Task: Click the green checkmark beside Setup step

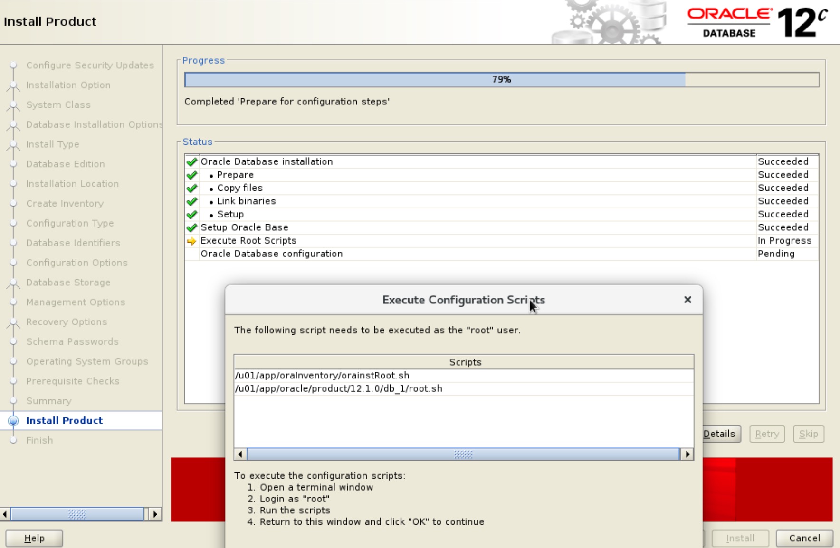Action: point(192,215)
